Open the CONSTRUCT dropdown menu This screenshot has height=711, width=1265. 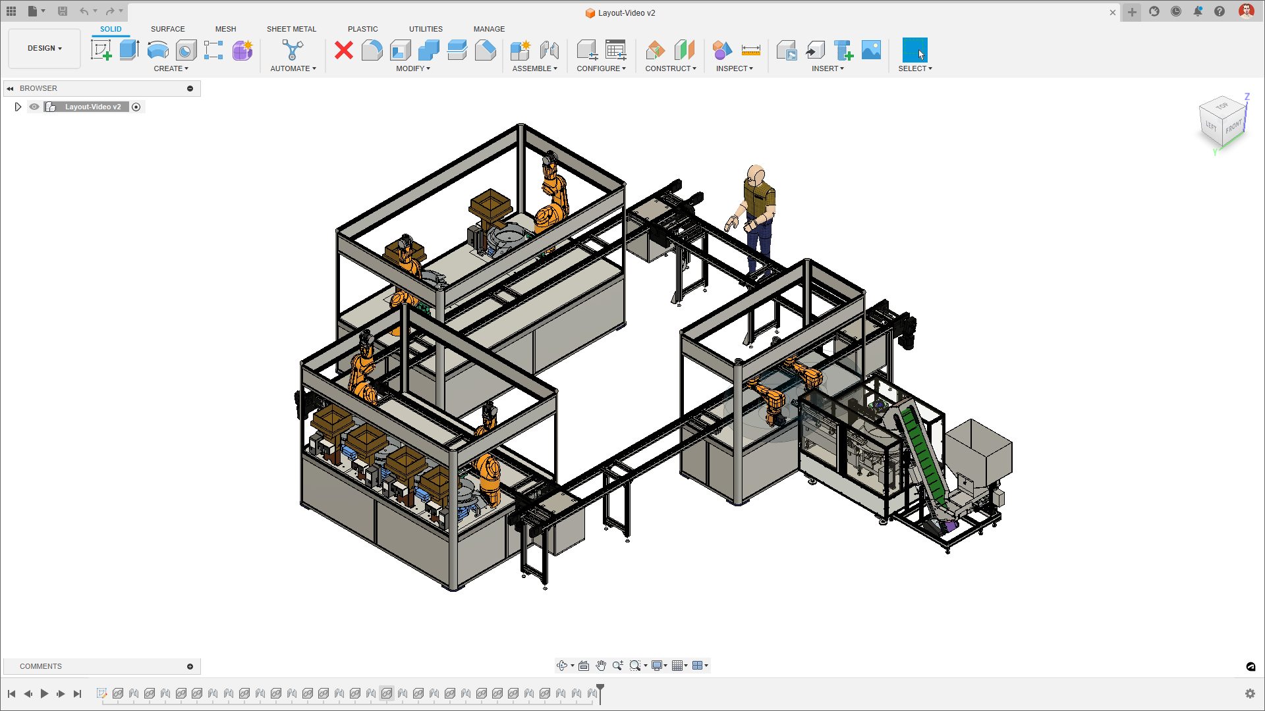(x=670, y=68)
